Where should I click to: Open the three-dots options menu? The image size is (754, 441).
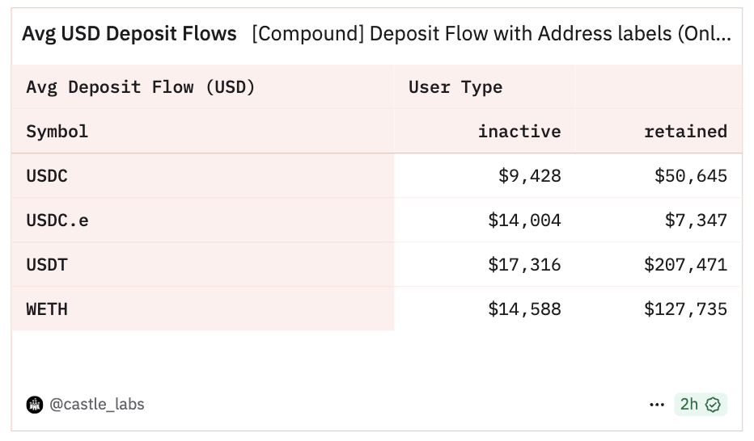point(657,405)
